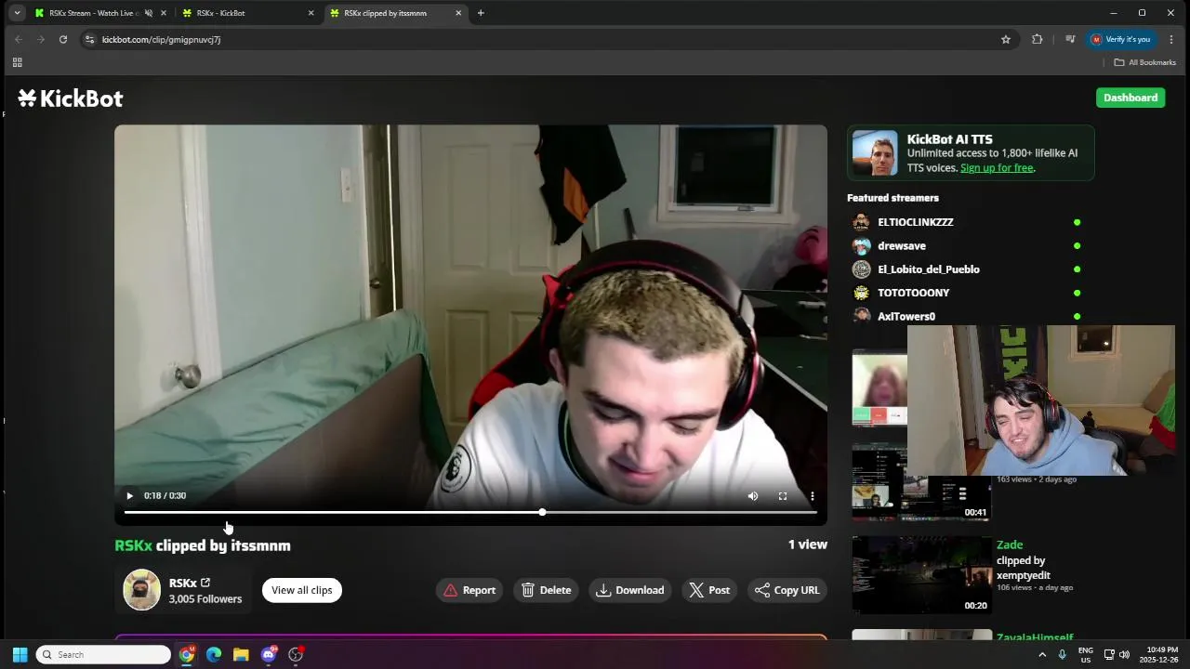The height and width of the screenshot is (669, 1190).
Task: View site information icon
Action: 89,39
